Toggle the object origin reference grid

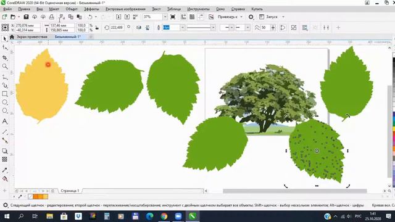pyautogui.click(x=5, y=28)
